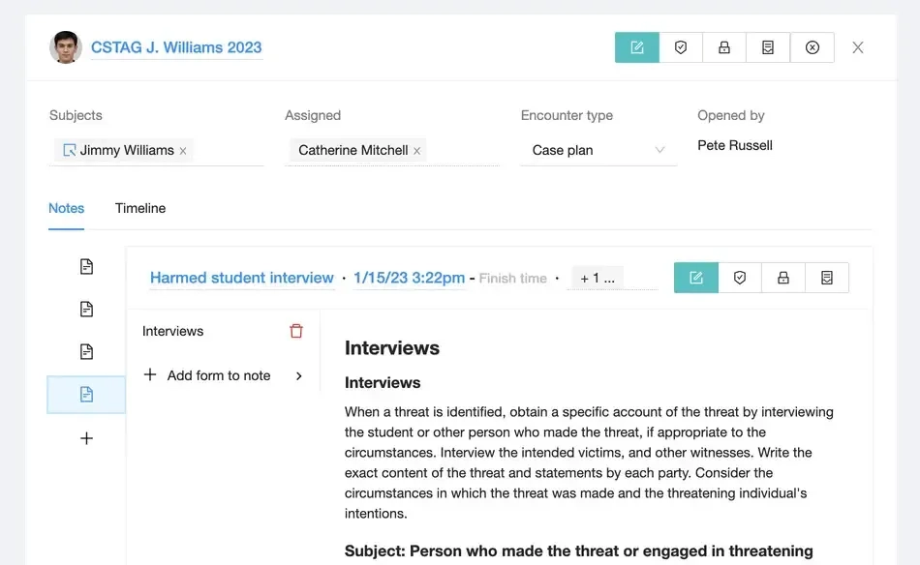Screen dimensions: 920x565
Task: Open the Encounter type dropdown
Action: (598, 151)
